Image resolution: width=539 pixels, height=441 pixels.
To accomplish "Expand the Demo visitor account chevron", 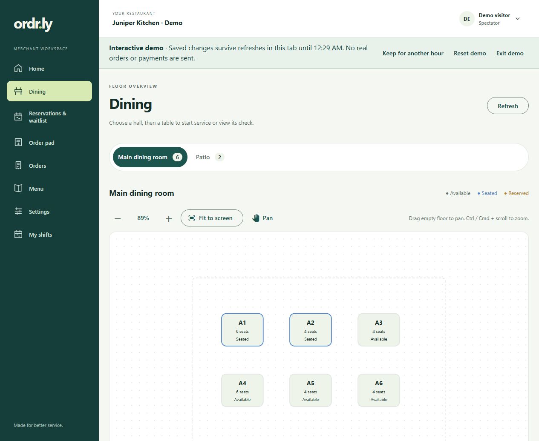I will point(518,19).
